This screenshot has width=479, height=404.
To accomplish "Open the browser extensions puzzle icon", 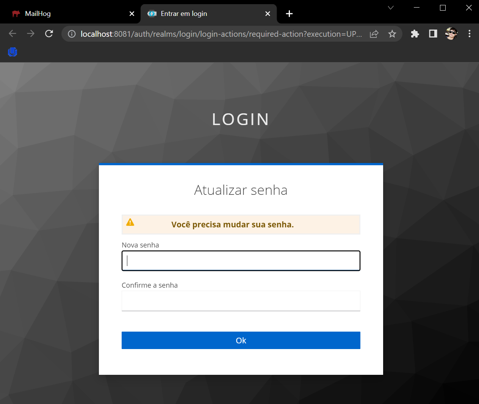I will click(x=415, y=34).
